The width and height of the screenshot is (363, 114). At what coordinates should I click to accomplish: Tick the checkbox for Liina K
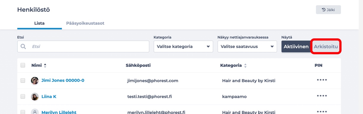23,96
